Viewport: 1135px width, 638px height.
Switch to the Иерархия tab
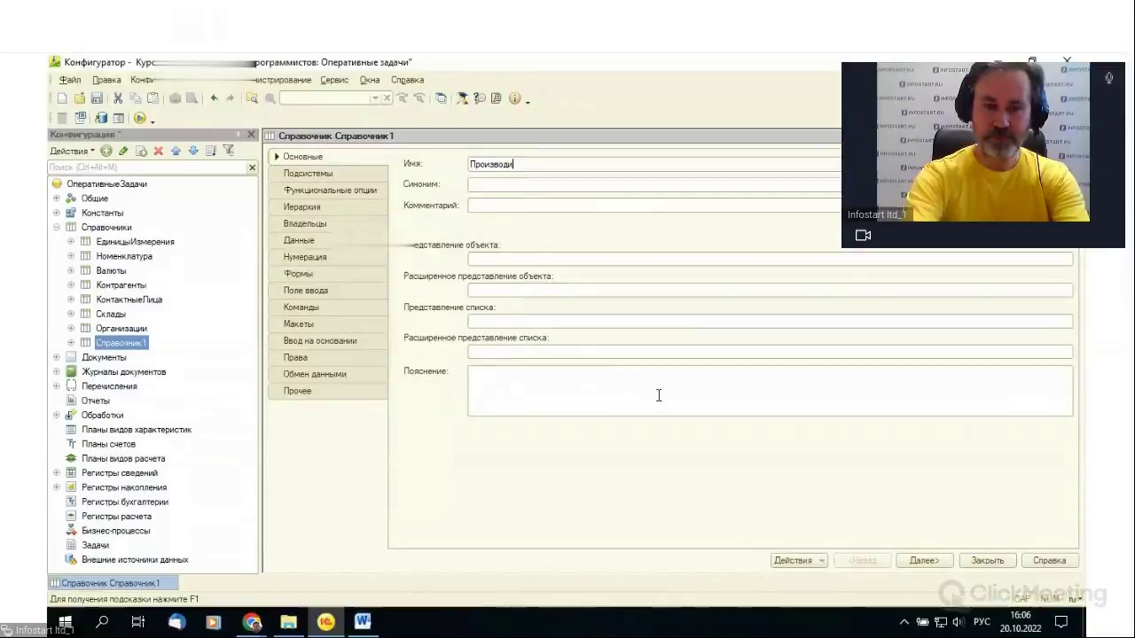coord(301,206)
